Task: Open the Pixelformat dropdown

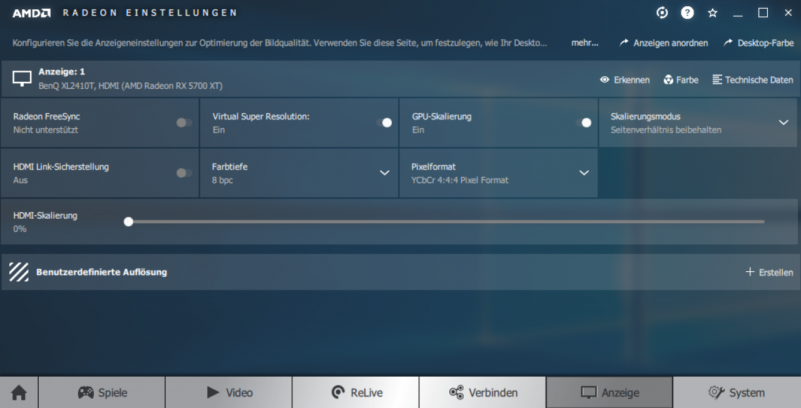Action: tap(584, 173)
